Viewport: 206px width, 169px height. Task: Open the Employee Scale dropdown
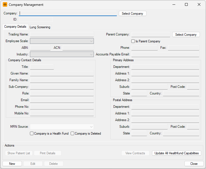[x=62, y=41]
